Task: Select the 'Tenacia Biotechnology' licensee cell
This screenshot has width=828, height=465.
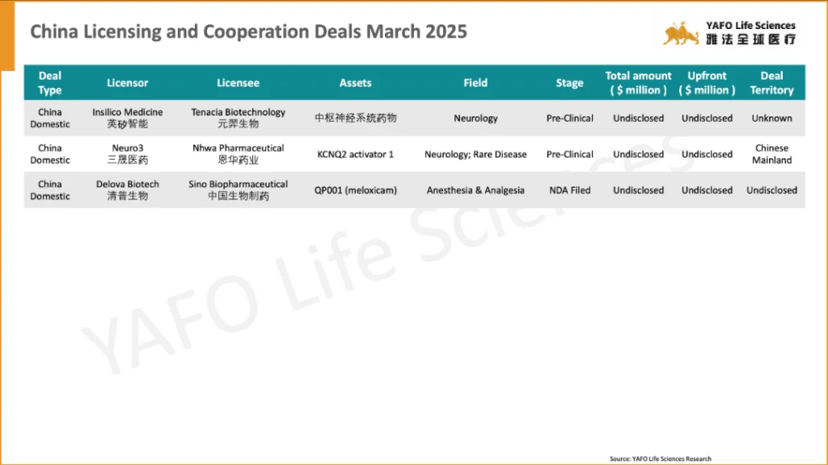Action: [238, 118]
